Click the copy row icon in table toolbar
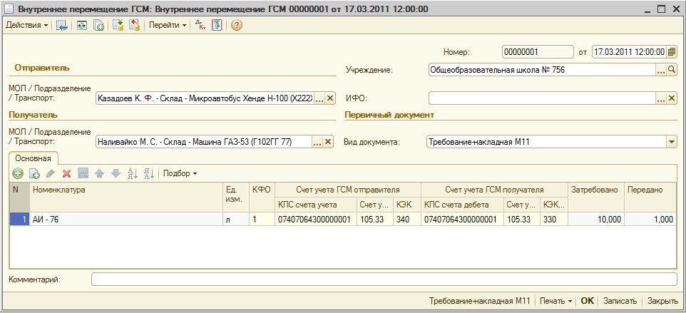 (x=34, y=173)
